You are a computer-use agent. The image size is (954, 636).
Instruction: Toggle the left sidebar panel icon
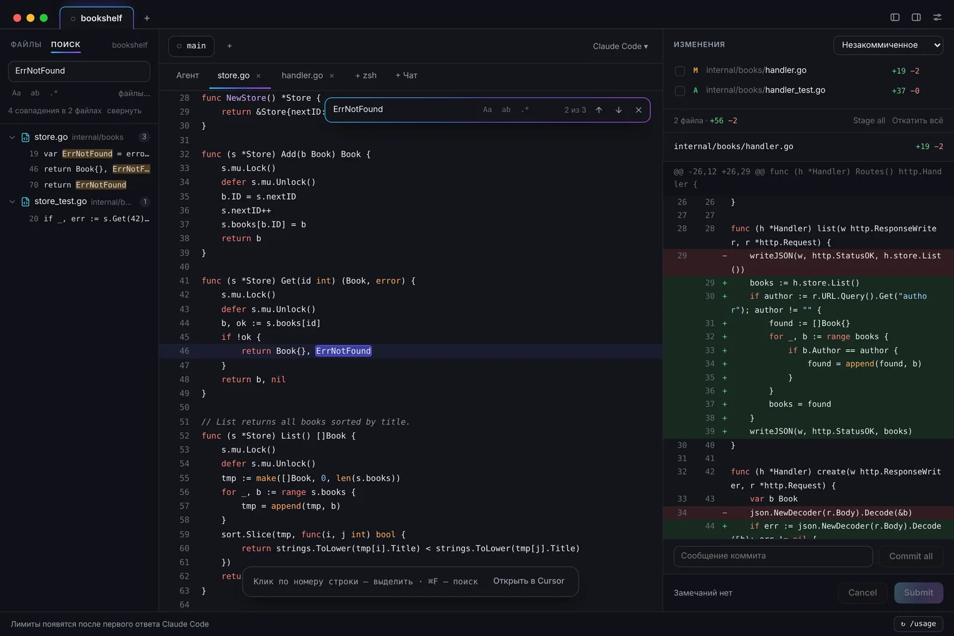click(x=895, y=17)
